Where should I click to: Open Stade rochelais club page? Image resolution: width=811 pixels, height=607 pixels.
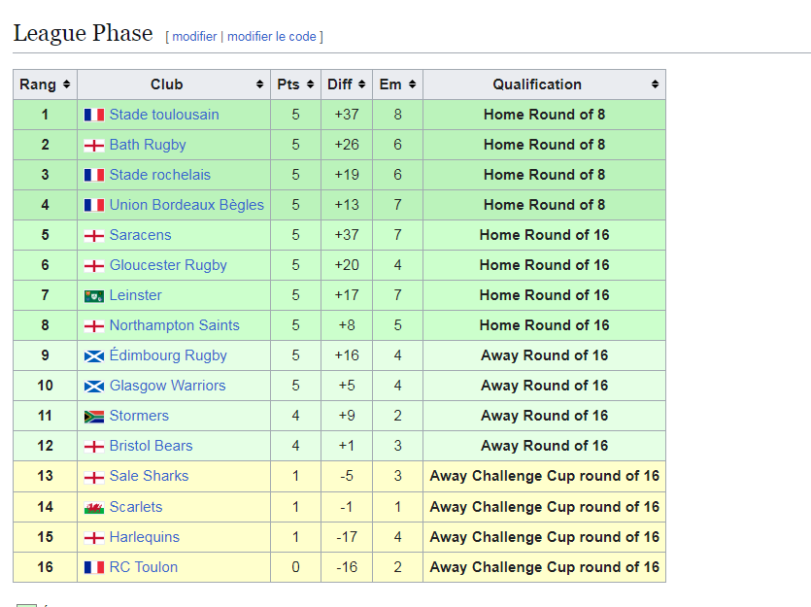pos(160,175)
